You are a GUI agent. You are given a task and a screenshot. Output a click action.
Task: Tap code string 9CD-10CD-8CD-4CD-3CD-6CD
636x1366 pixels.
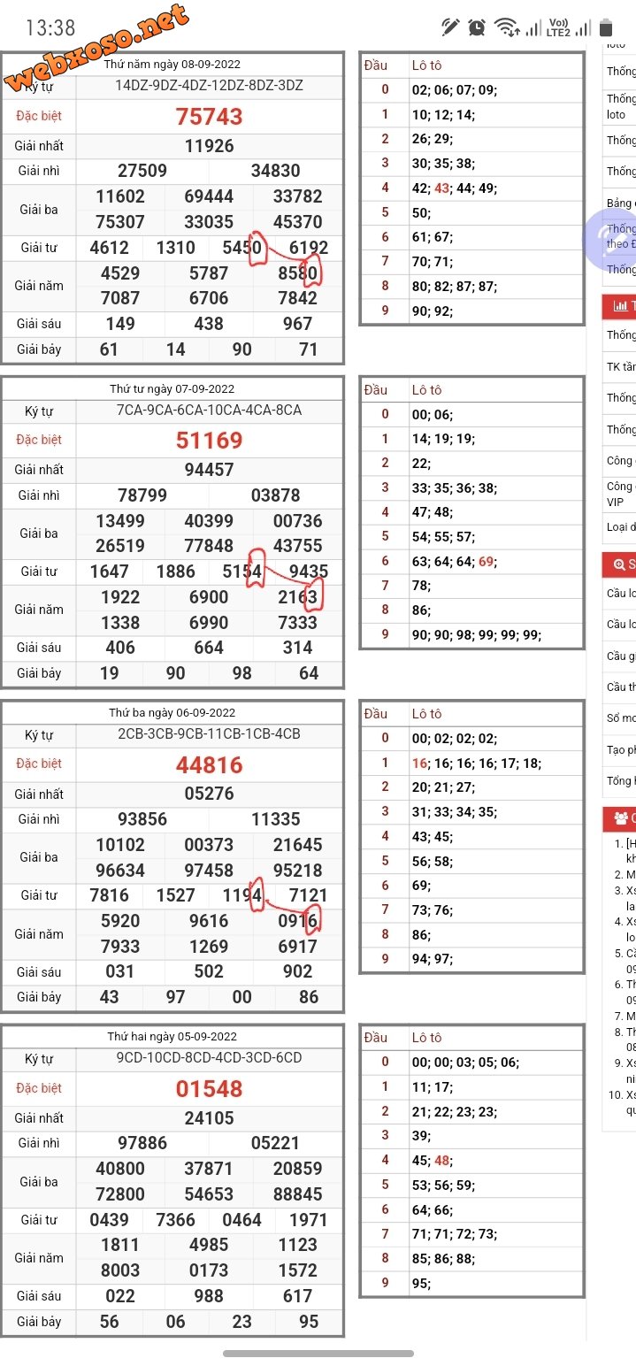tap(209, 1057)
